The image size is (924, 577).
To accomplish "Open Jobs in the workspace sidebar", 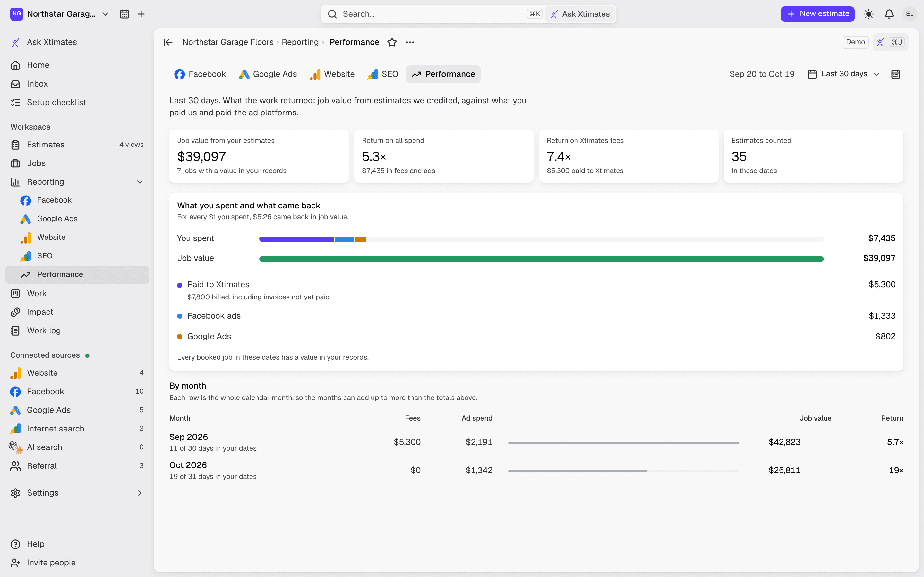I will click(x=77, y=163).
